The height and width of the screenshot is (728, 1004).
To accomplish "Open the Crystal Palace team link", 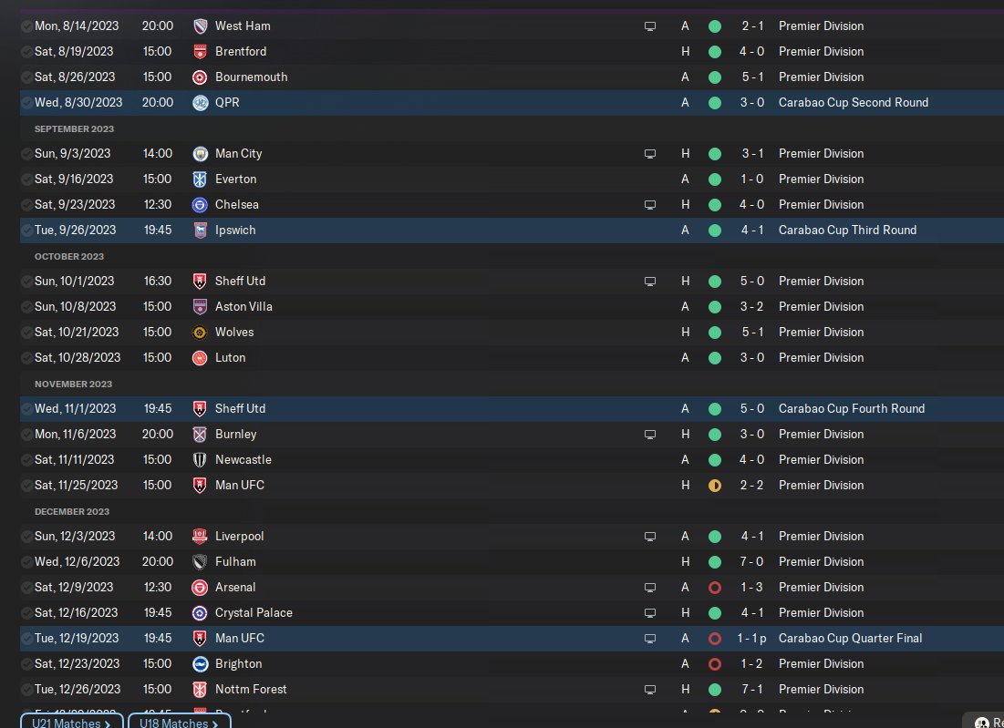I will coord(254,613).
